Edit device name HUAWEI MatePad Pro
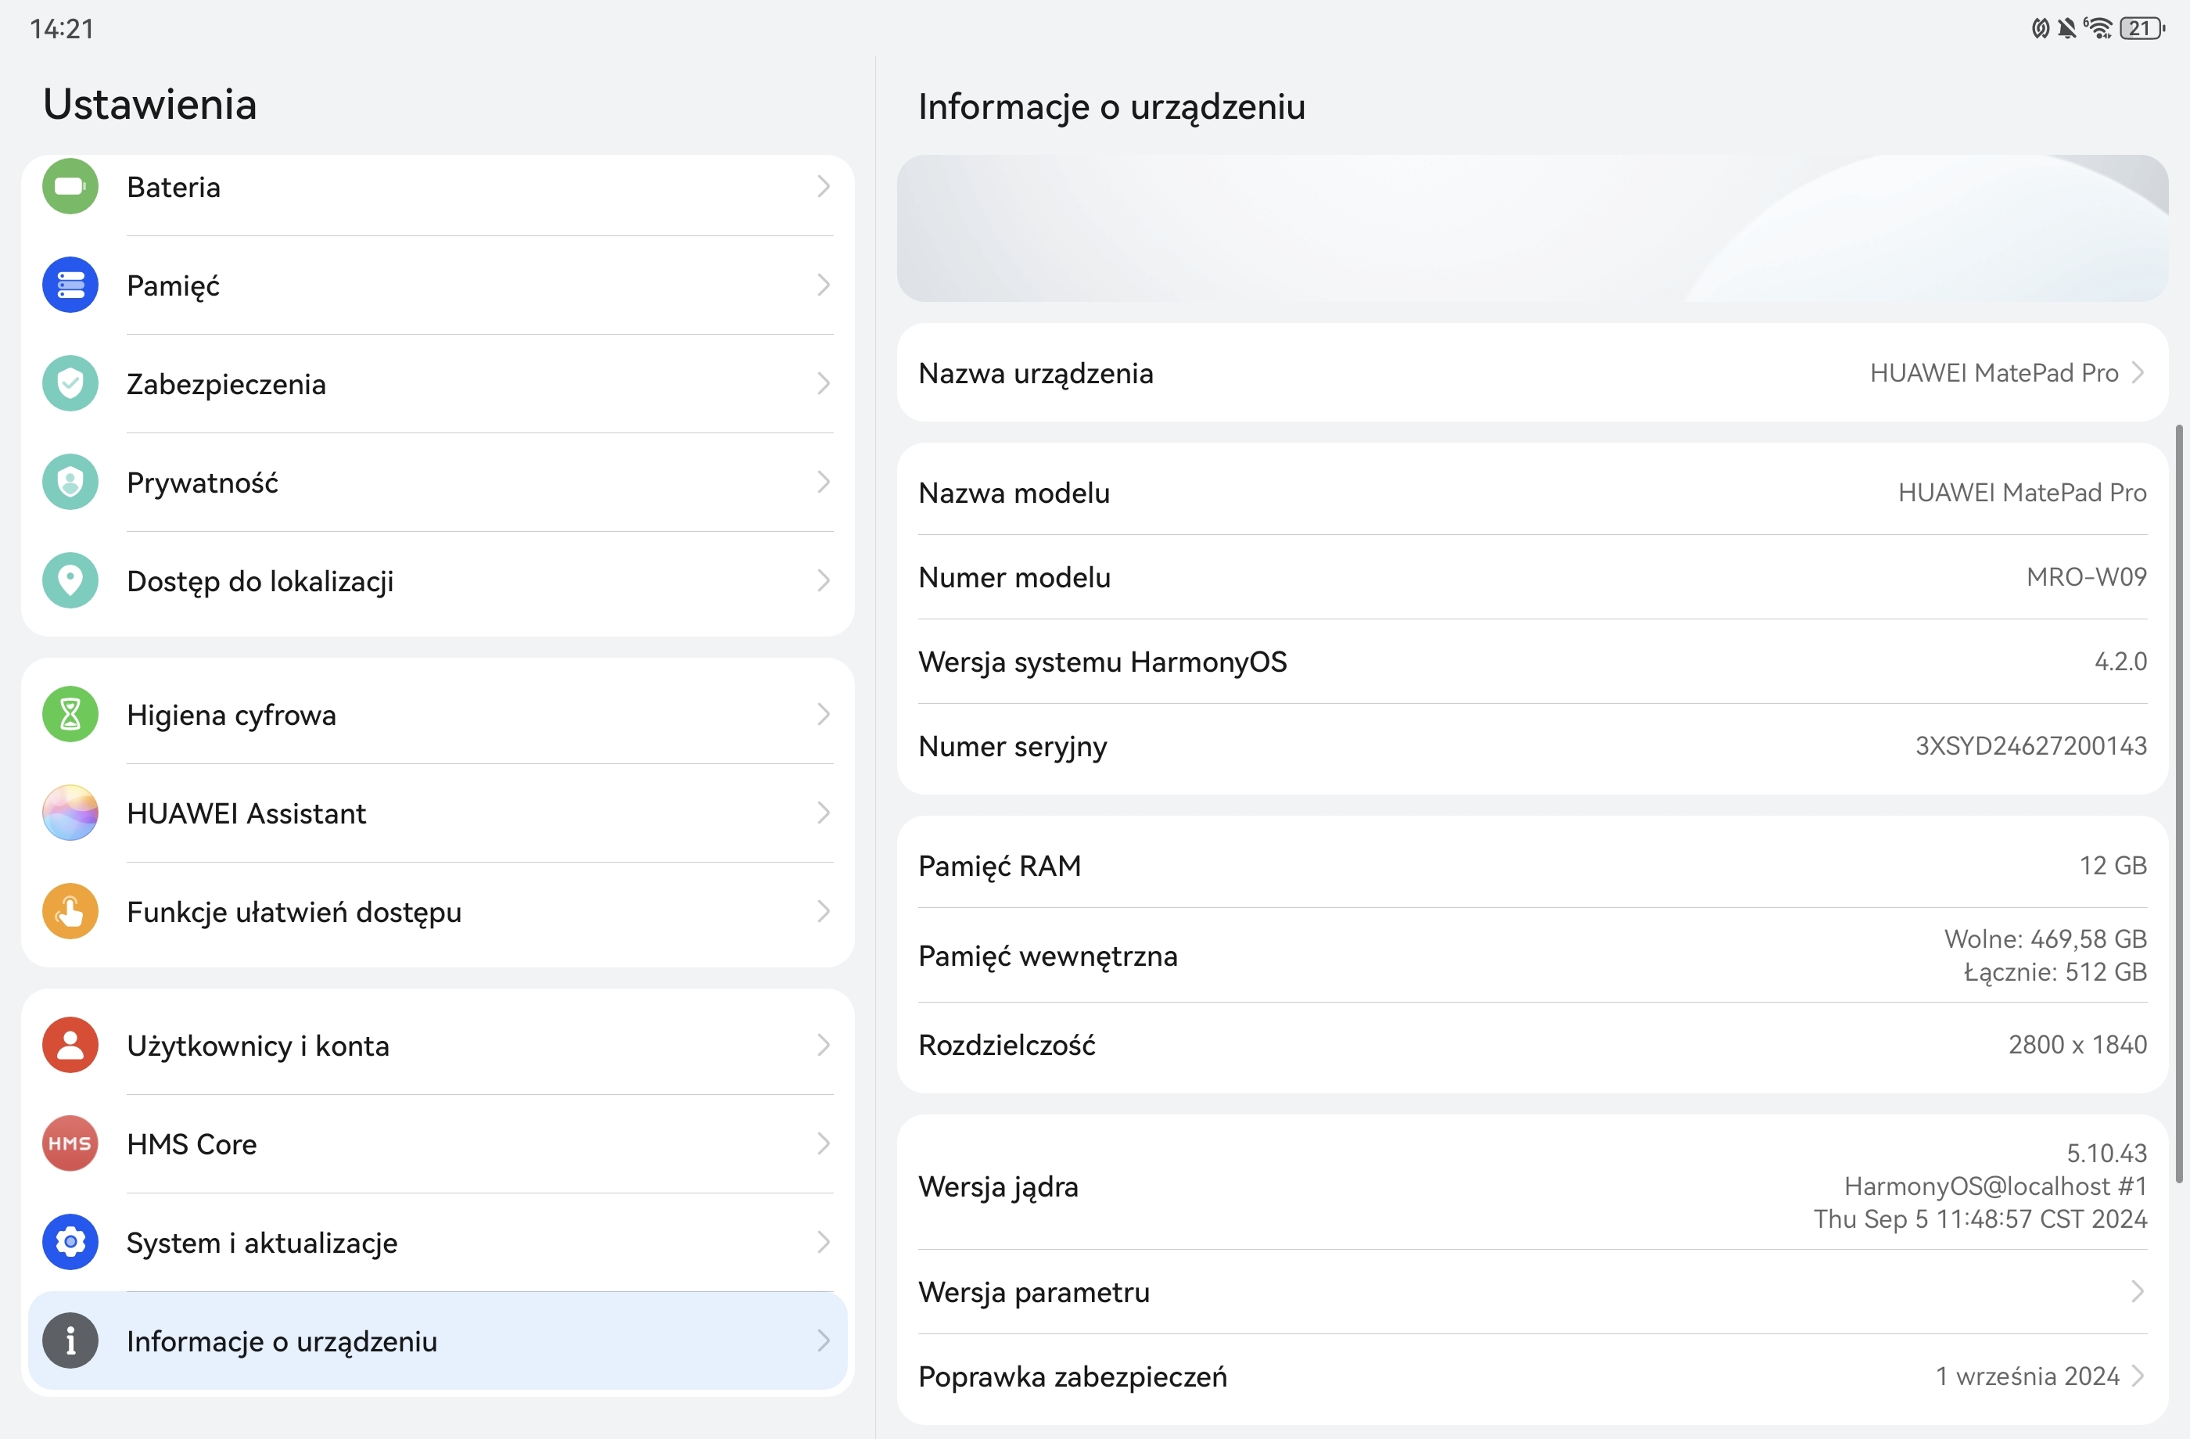This screenshot has width=2190, height=1439. [1532, 372]
